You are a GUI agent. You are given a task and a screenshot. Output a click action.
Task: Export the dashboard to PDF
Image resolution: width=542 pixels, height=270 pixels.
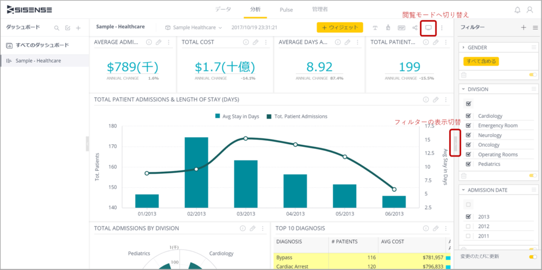tap(401, 27)
